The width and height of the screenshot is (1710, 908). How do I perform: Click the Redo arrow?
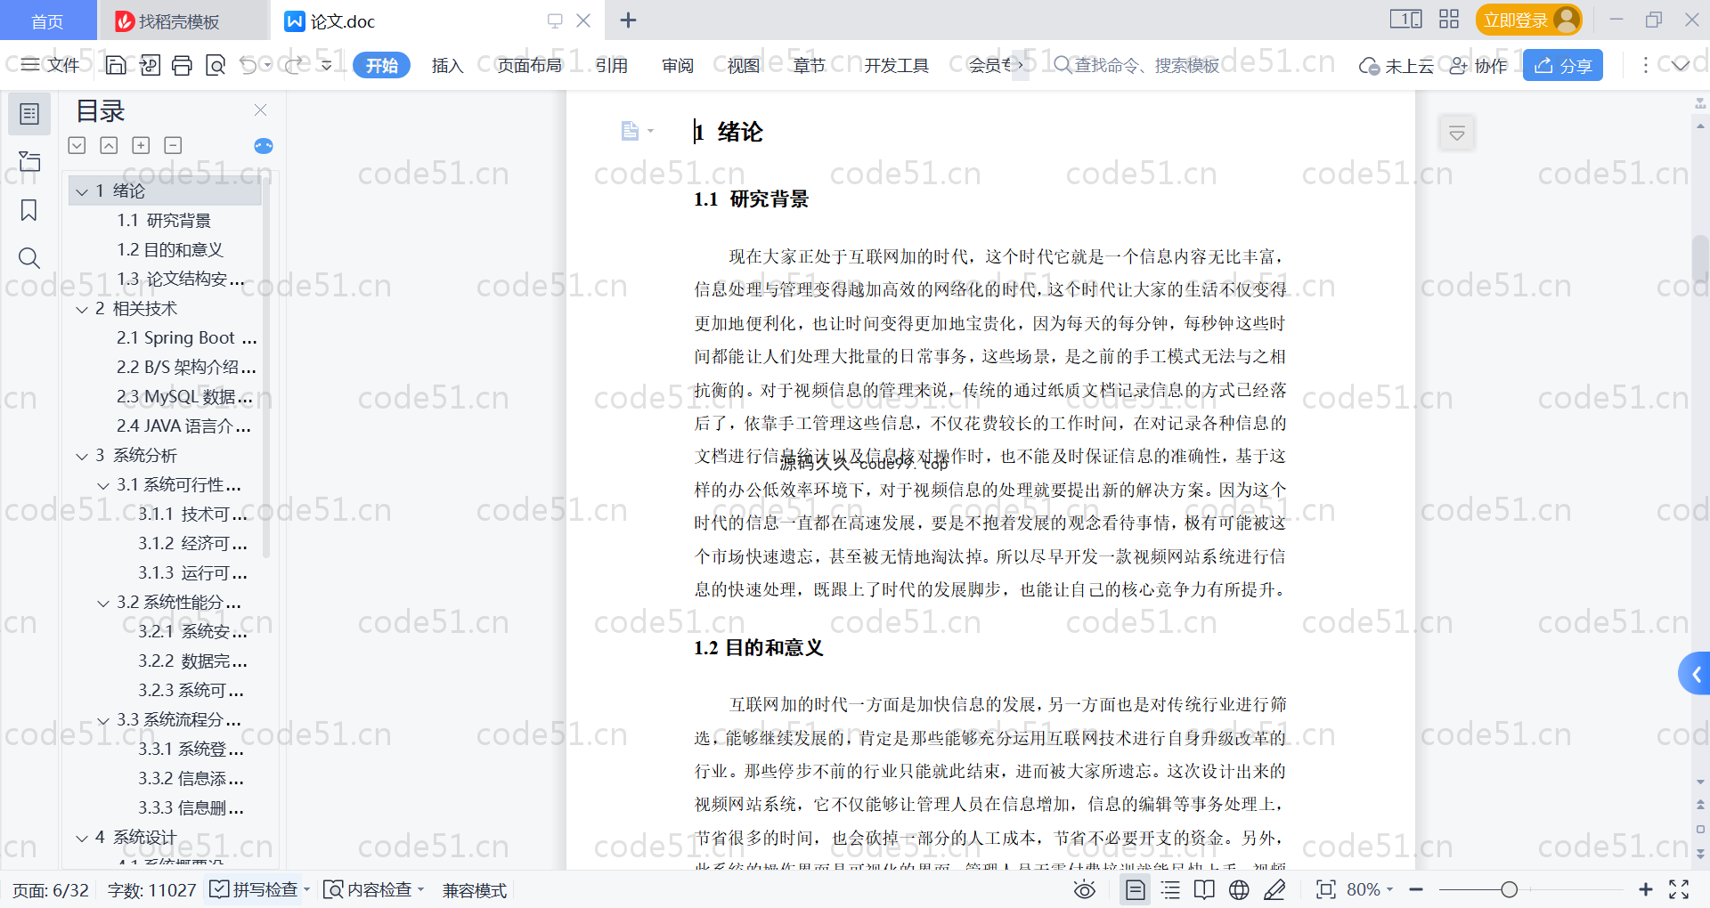[x=294, y=65]
